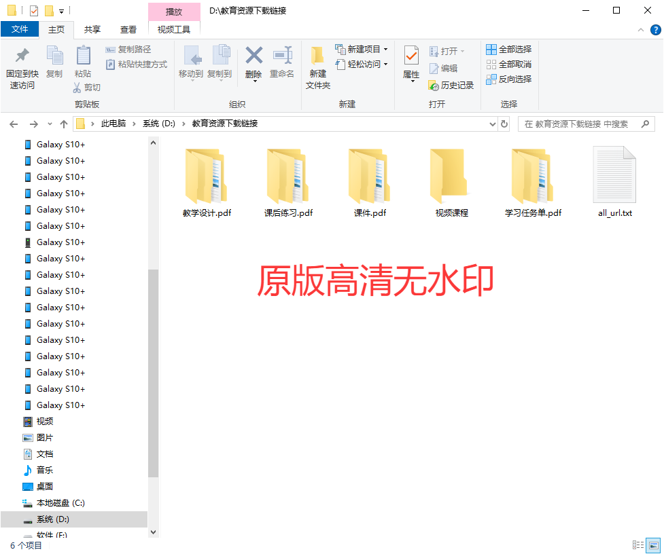The height and width of the screenshot is (554, 664).
Task: Go up one folder level
Action: [x=64, y=124]
